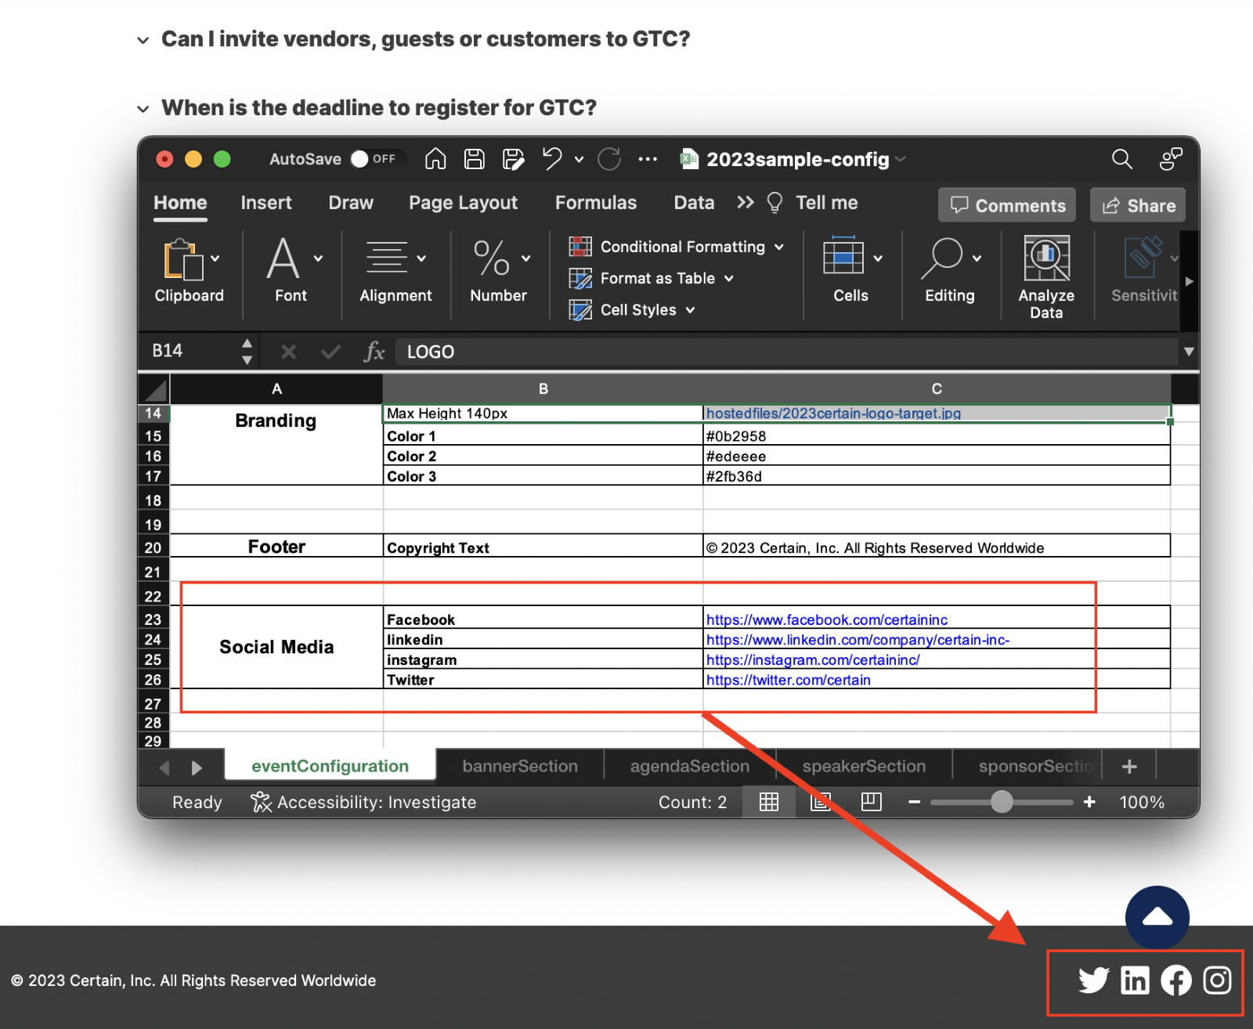Expand the formula bar arrow
The image size is (1253, 1029).
click(x=1189, y=352)
